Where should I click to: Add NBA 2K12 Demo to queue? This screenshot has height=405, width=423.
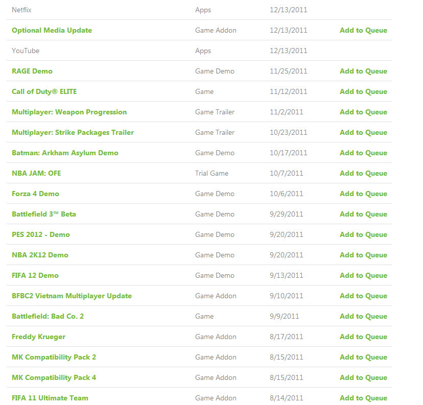(363, 255)
